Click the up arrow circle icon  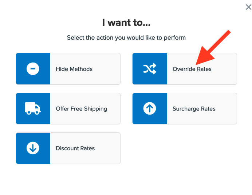pos(150,108)
